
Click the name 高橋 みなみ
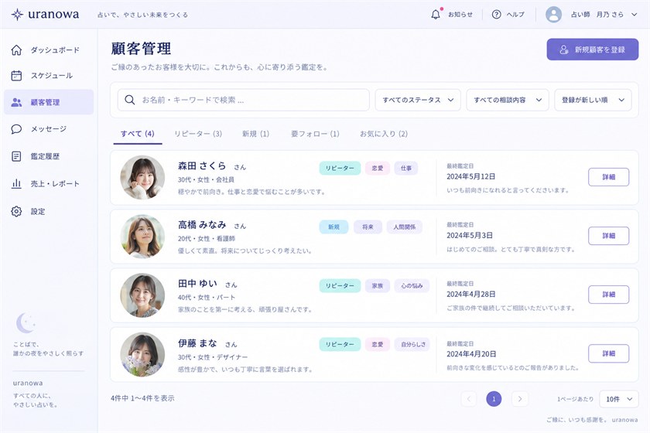(202, 225)
